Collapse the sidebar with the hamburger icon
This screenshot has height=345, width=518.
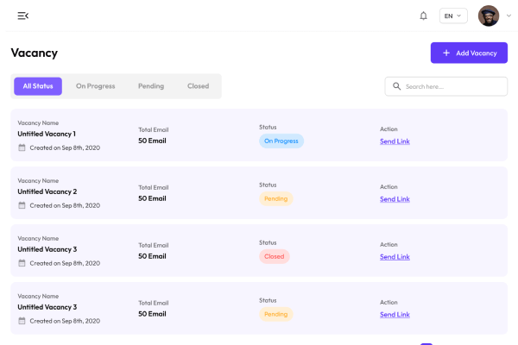click(x=22, y=16)
